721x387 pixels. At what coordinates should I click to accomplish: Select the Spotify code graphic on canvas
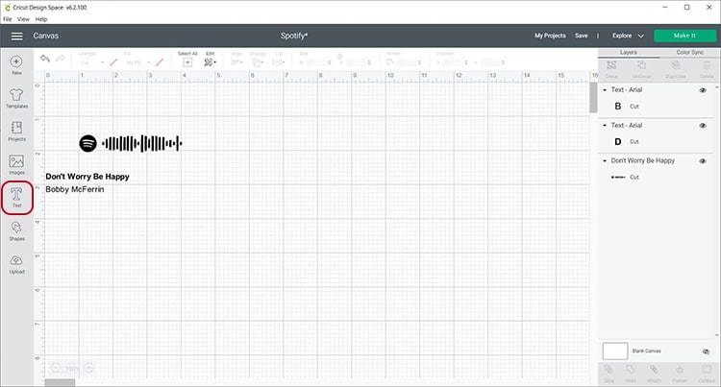131,143
